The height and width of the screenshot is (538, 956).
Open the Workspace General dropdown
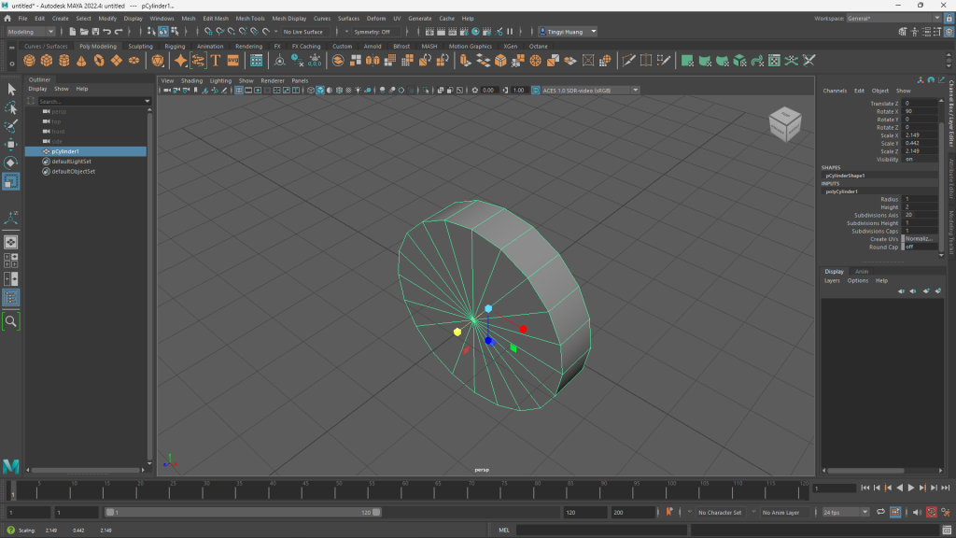pos(893,19)
